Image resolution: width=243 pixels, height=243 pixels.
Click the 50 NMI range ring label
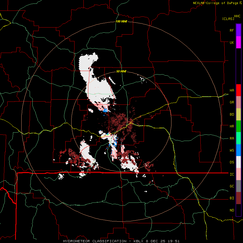tap(121, 71)
